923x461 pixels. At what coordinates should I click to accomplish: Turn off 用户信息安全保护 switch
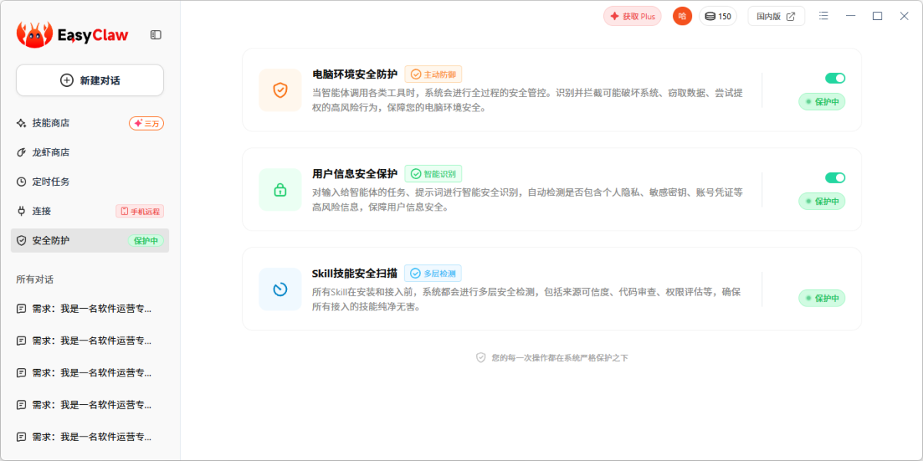point(835,177)
